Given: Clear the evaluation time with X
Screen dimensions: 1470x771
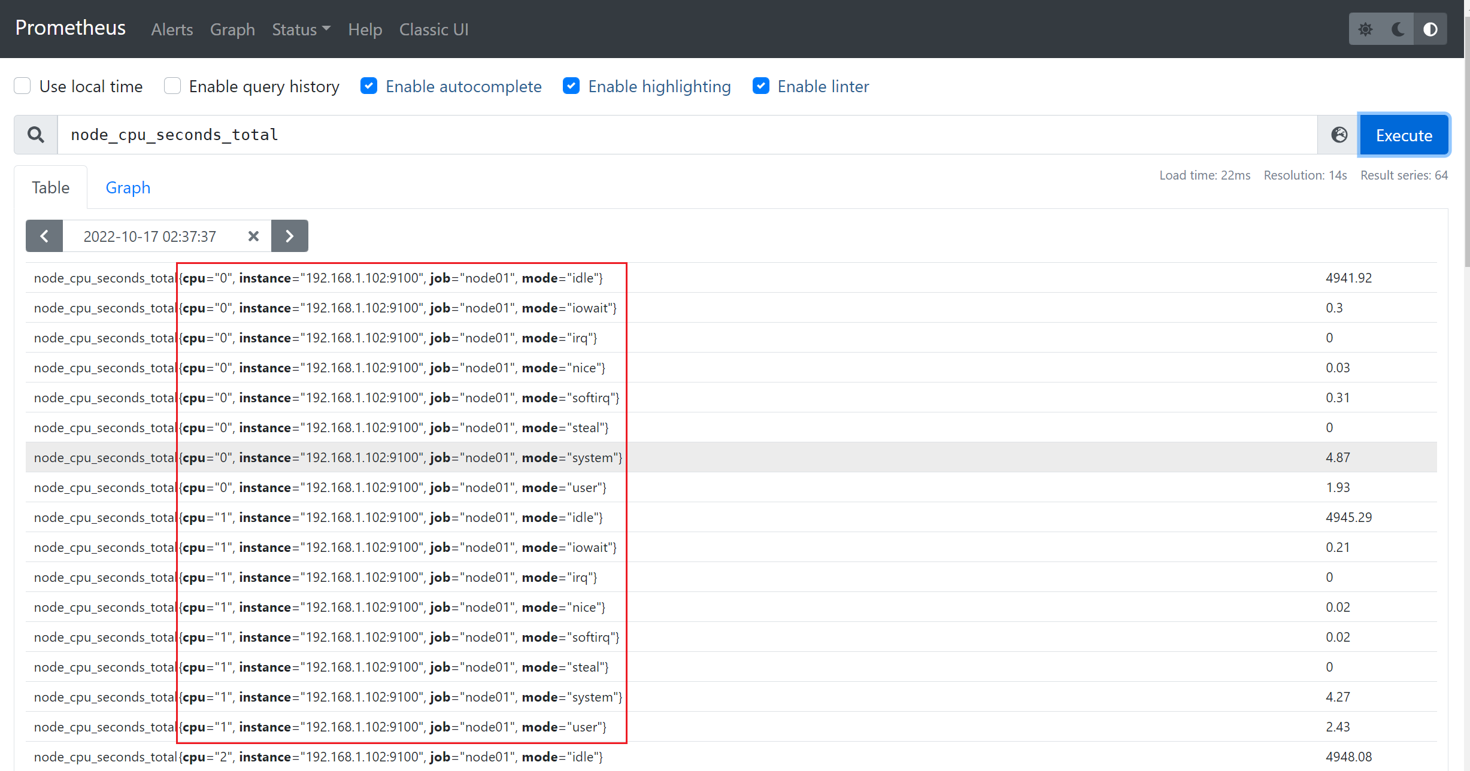Looking at the screenshot, I should (253, 236).
